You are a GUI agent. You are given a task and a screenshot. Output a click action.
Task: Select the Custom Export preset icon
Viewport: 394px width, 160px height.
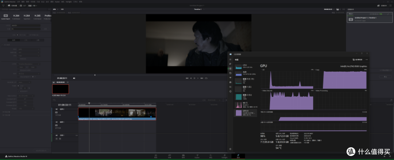pyautogui.click(x=5, y=16)
